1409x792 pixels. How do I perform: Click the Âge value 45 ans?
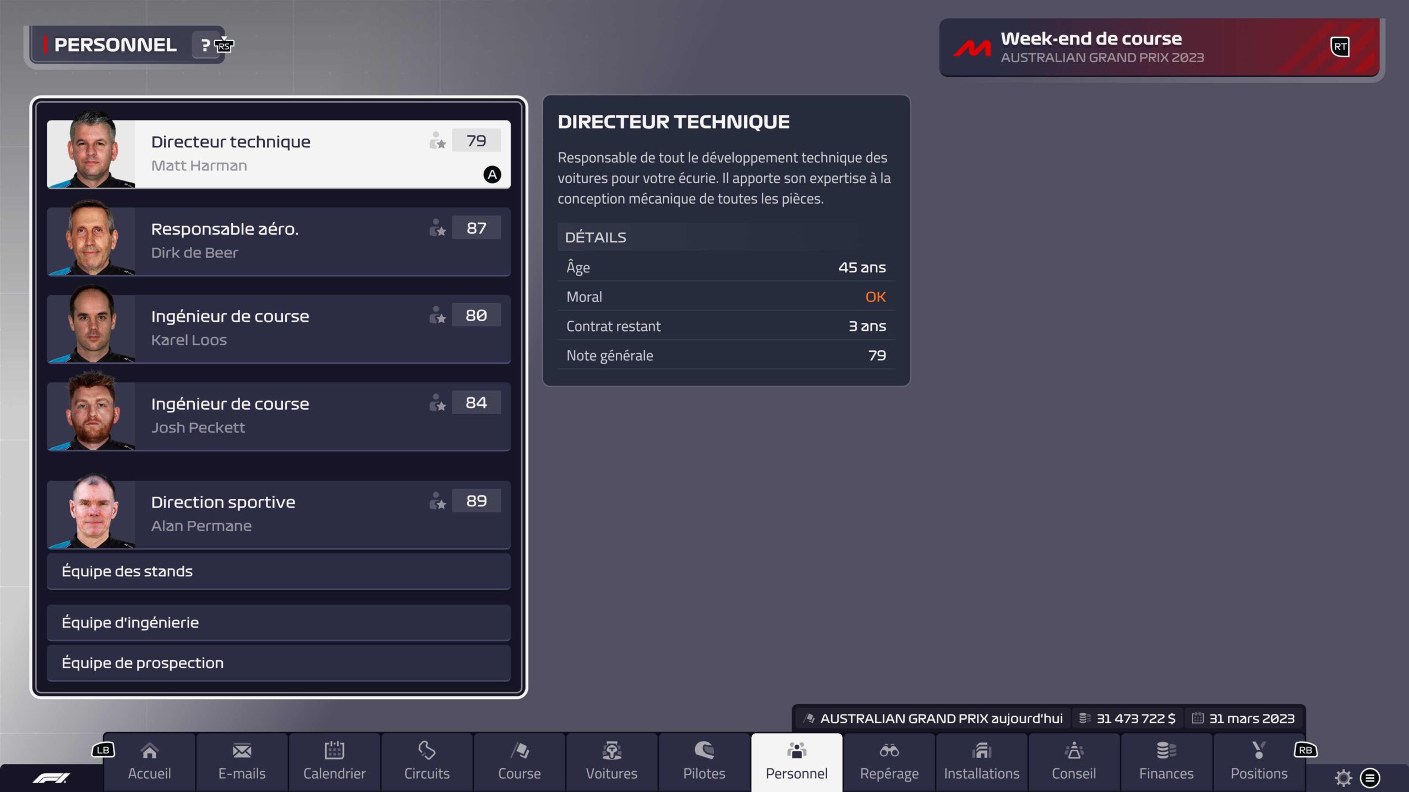(x=862, y=267)
